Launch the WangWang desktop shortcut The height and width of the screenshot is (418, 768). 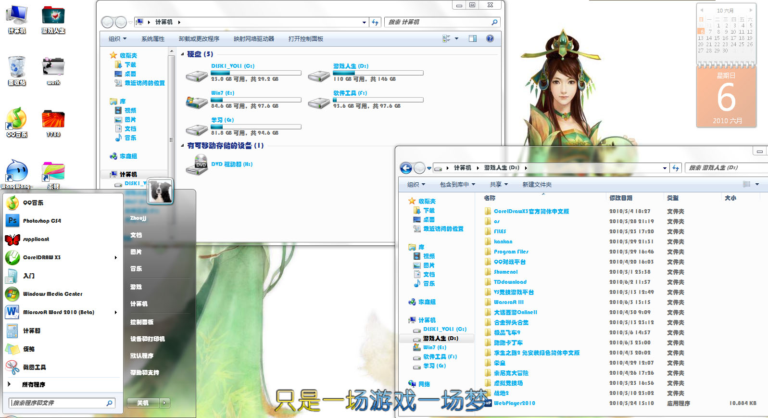tap(17, 174)
